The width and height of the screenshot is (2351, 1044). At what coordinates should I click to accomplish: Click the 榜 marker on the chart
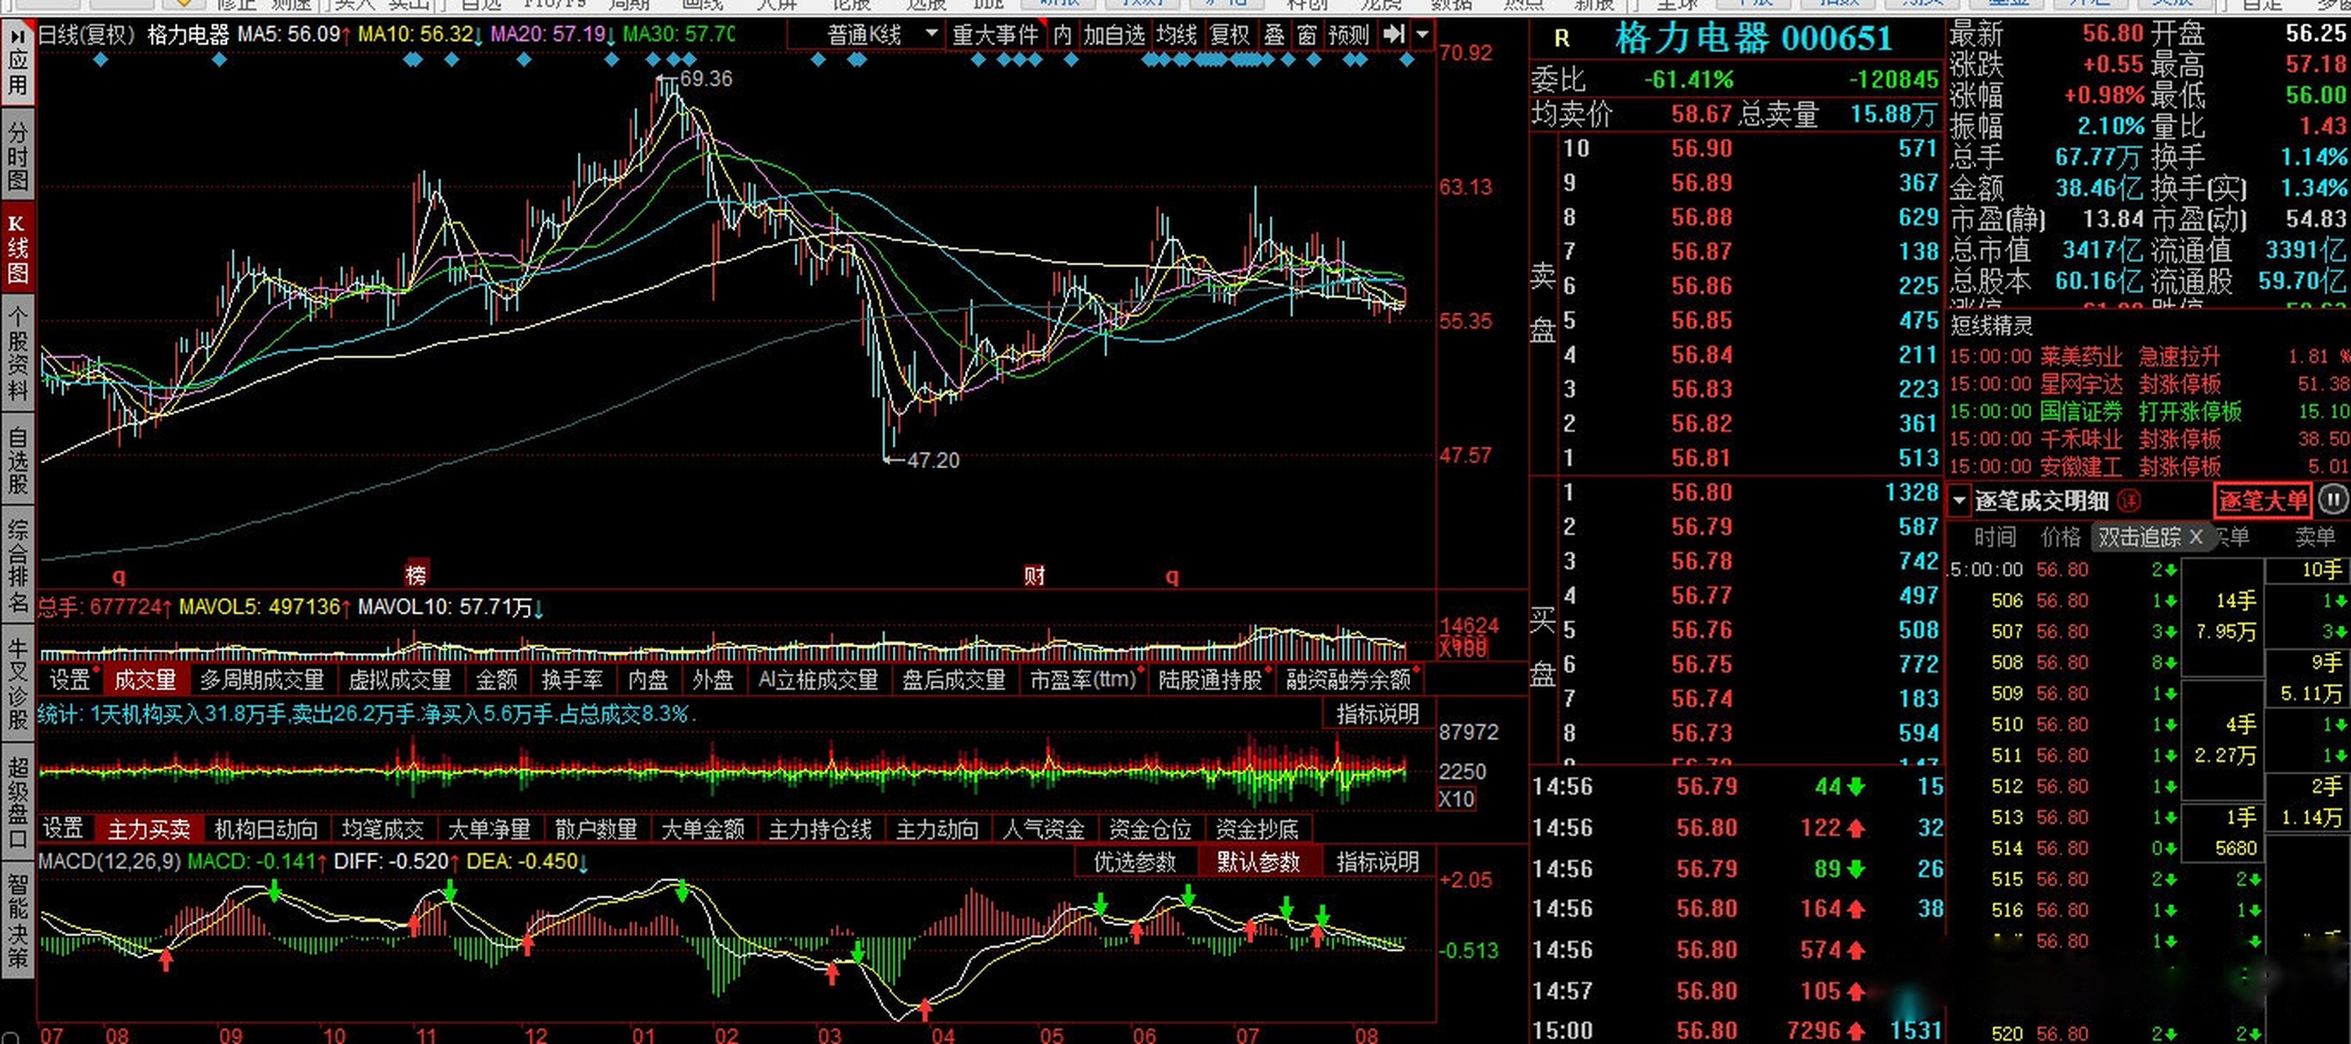tap(415, 575)
